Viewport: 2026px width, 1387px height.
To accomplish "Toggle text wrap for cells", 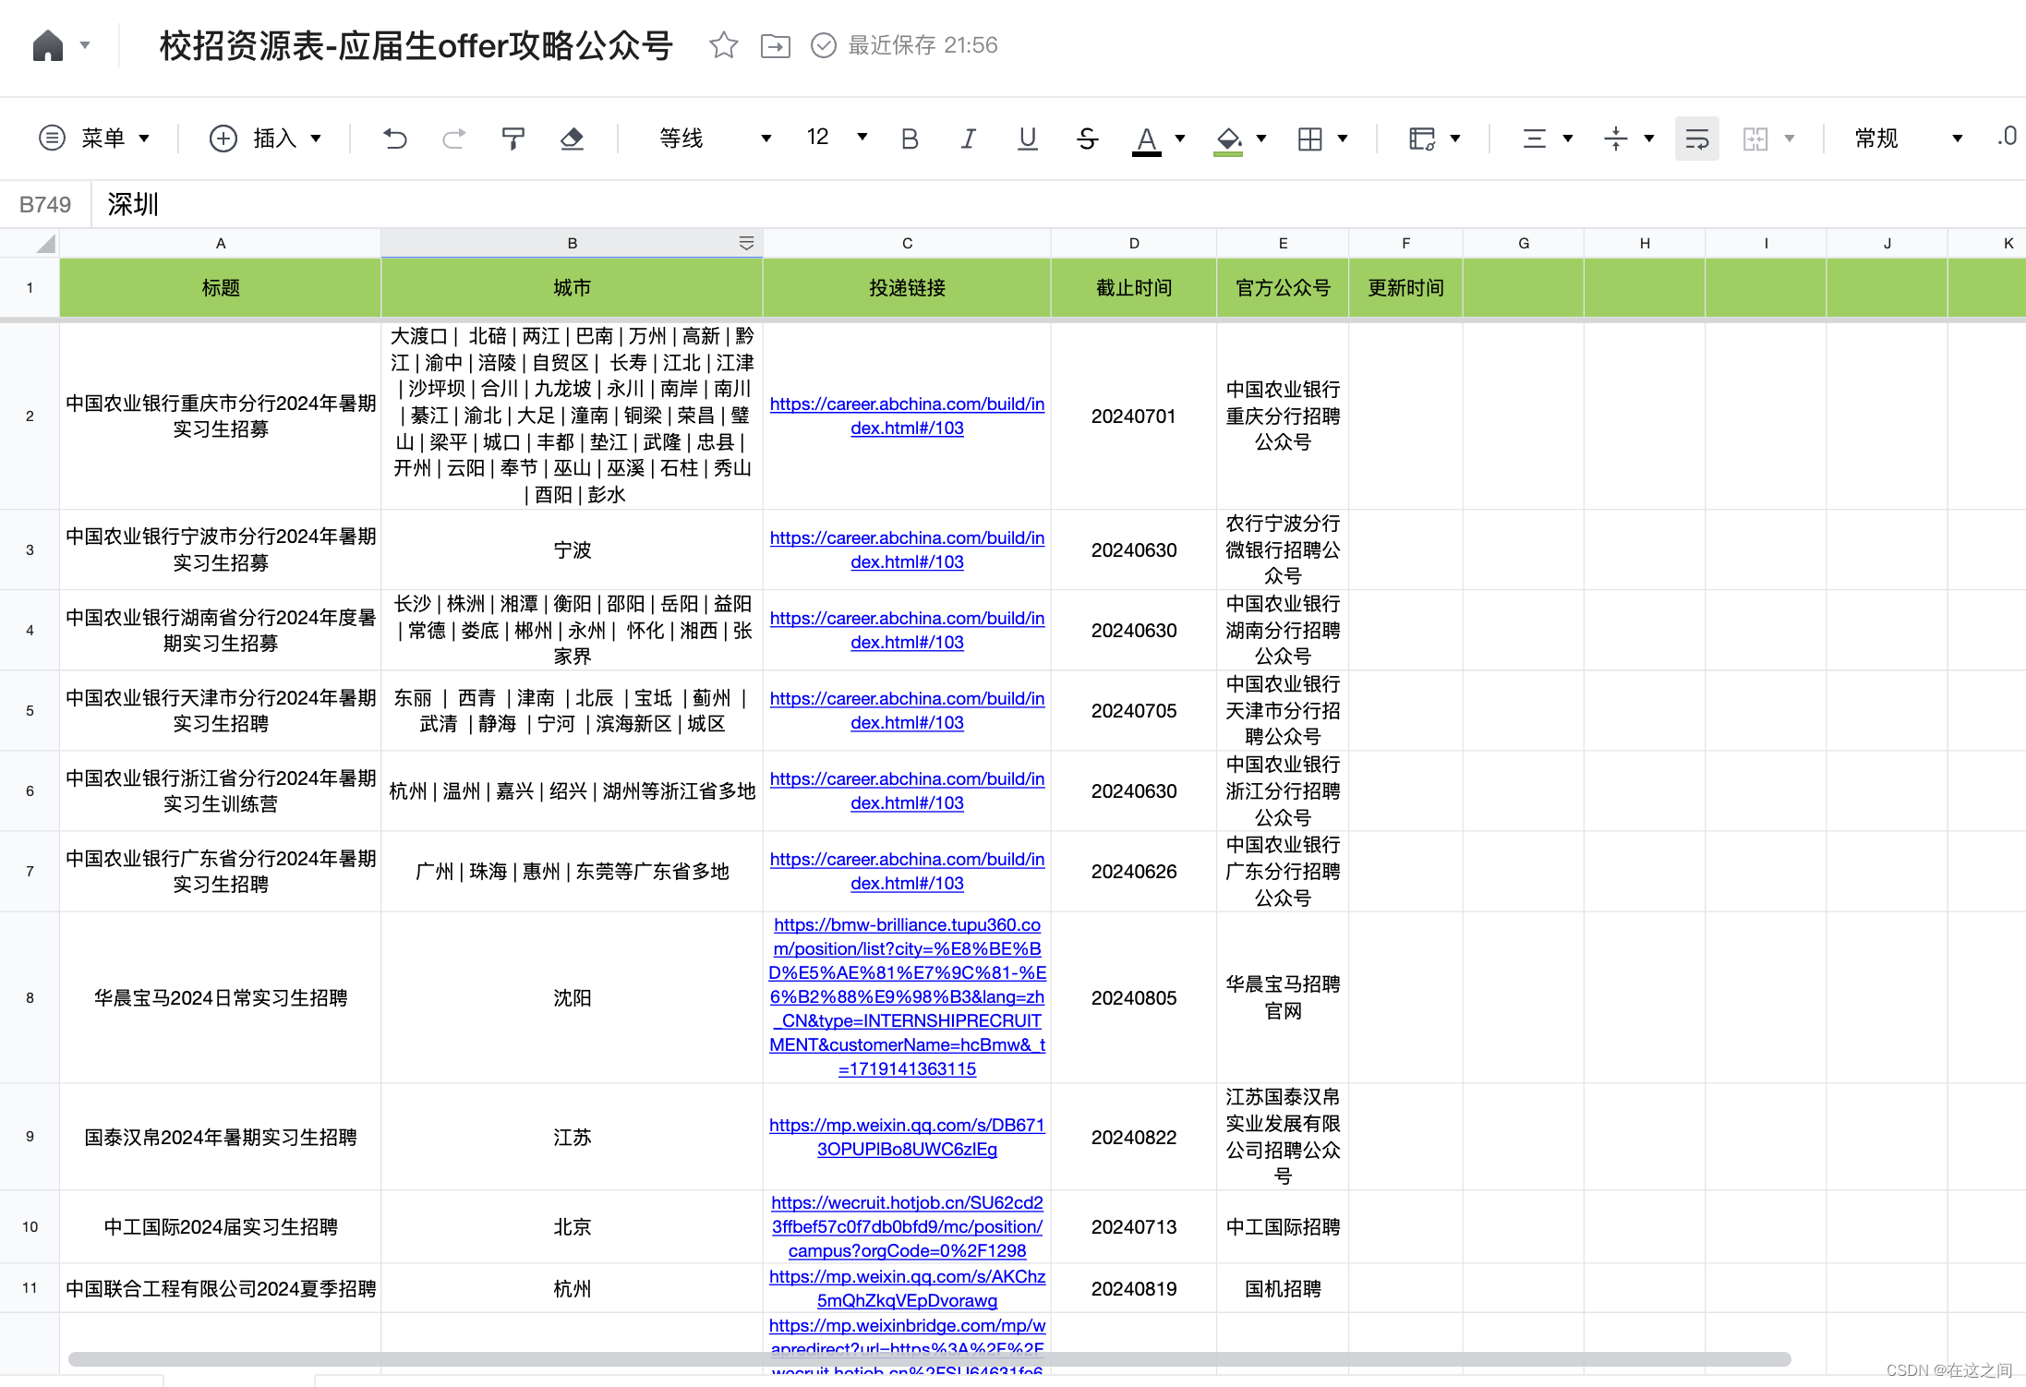I will (1696, 139).
